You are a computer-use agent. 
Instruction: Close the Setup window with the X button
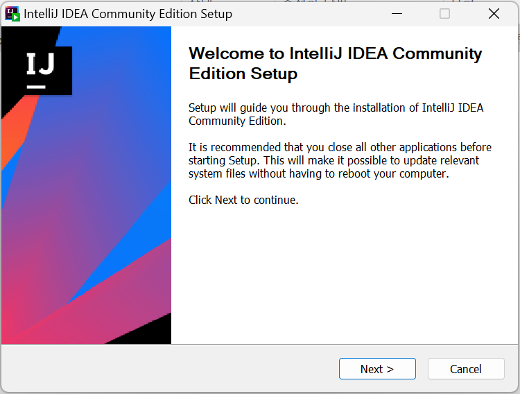pos(494,14)
